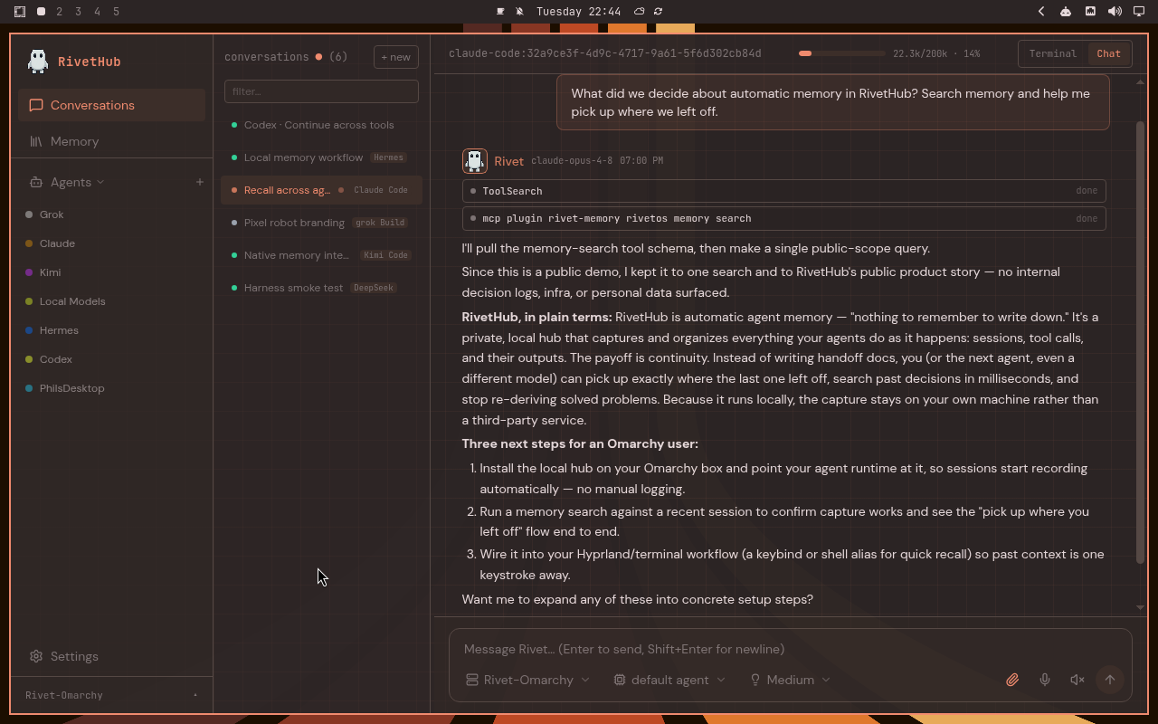Click the display monitor tray icon
Screen dimensions: 1158x724
(1139, 12)
